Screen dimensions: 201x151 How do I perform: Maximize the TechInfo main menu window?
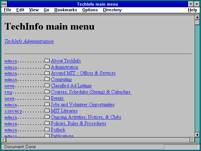(x=197, y=4)
